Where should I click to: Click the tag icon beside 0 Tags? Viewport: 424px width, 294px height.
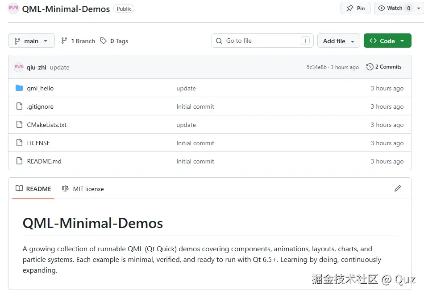(103, 41)
